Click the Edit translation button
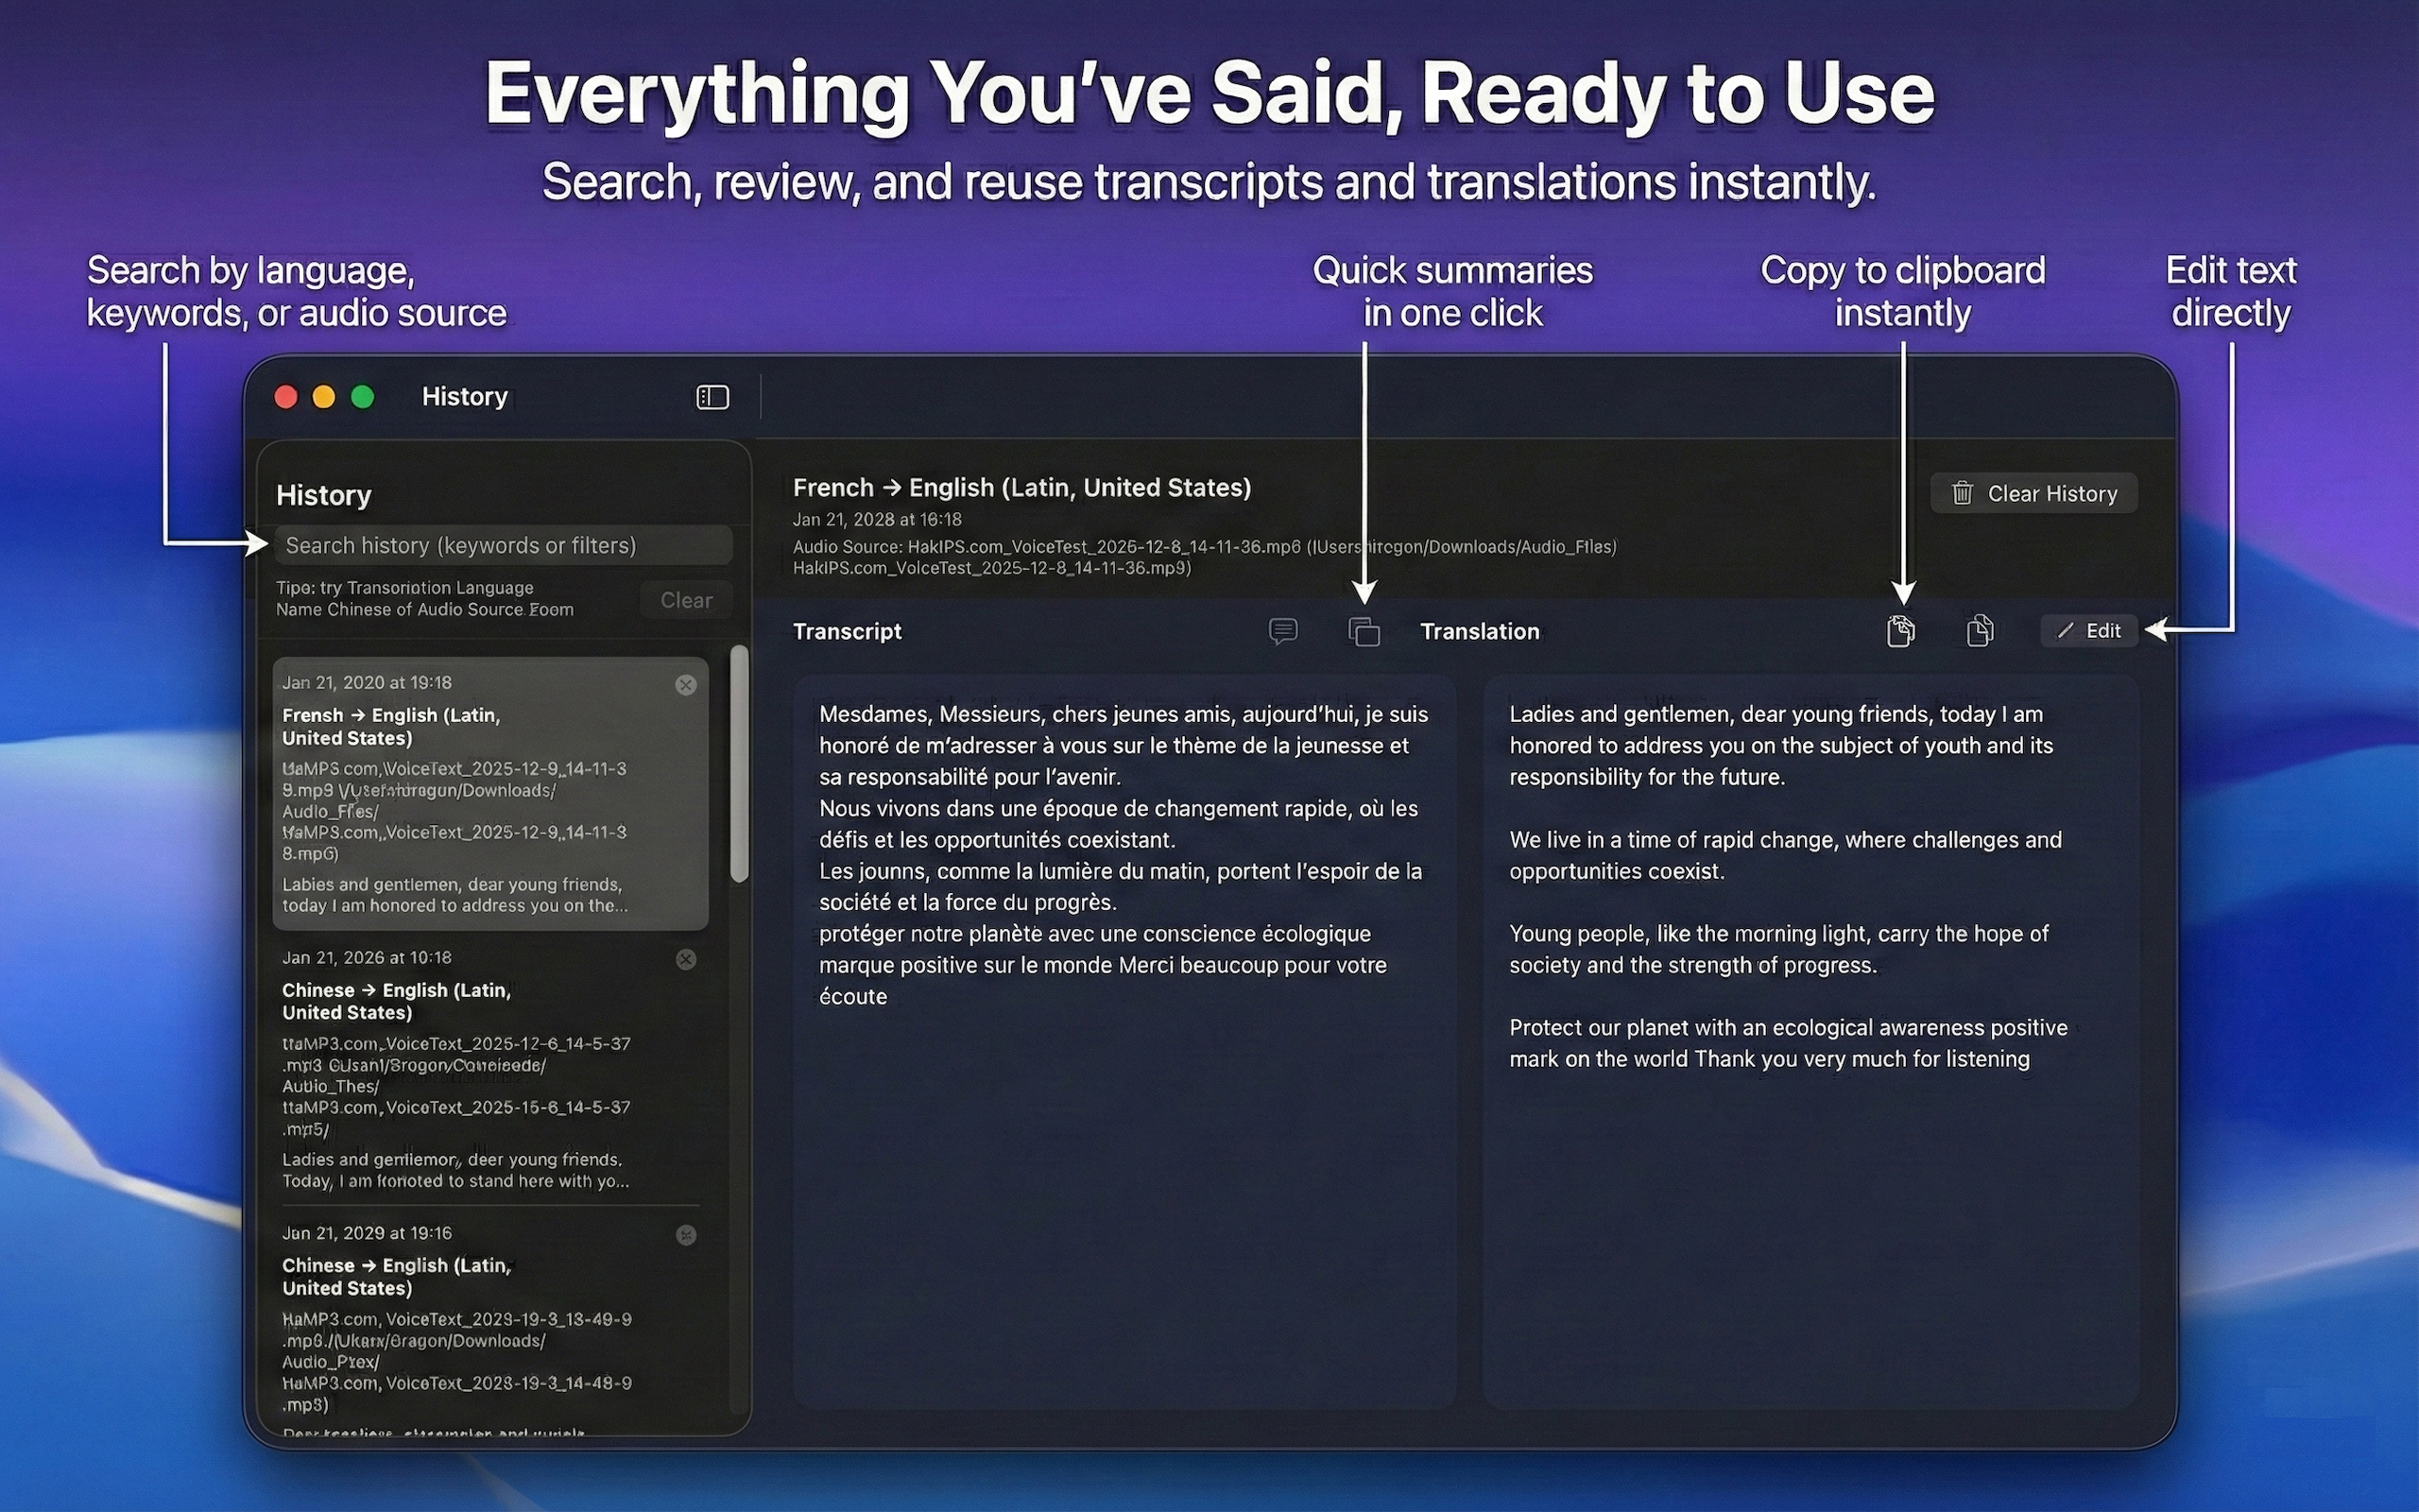Viewport: 2419px width, 1512px height. 2089,631
